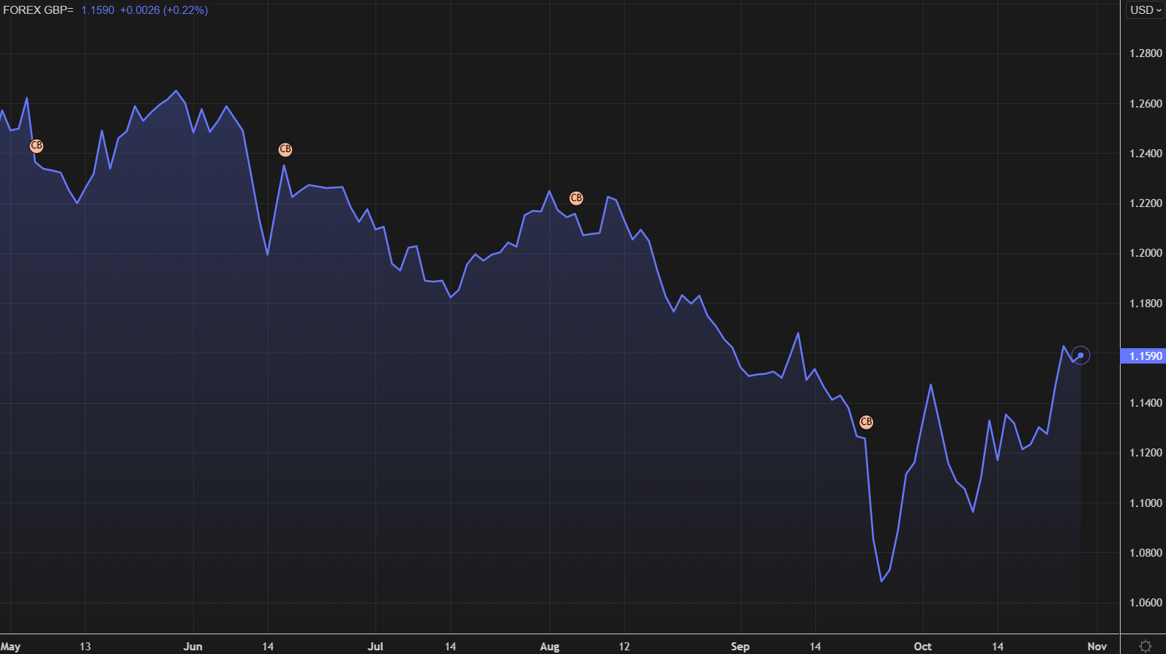1166x654 pixels.
Task: Open chart settings gear icon
Action: point(1146,646)
